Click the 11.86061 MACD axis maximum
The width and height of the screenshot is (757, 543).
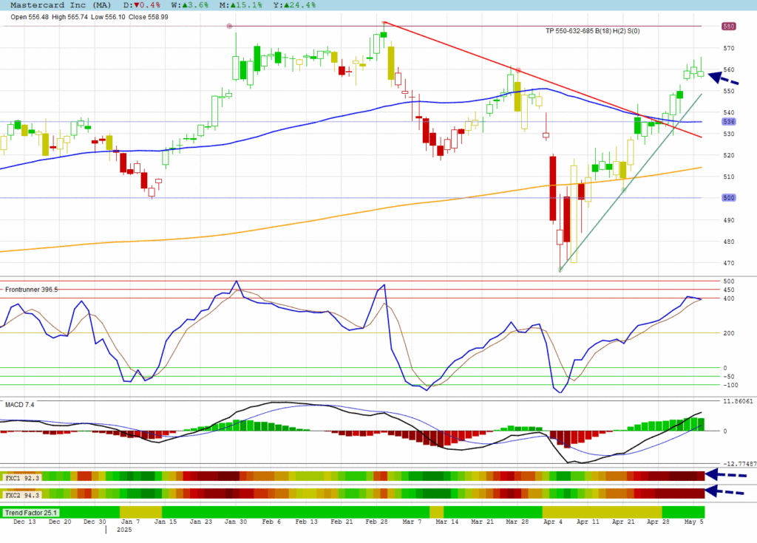point(738,401)
